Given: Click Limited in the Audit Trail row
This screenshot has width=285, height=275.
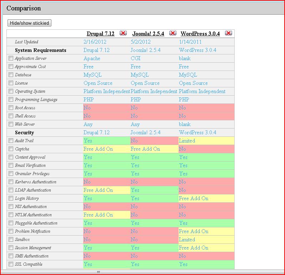Looking at the screenshot, I should tap(187, 141).
